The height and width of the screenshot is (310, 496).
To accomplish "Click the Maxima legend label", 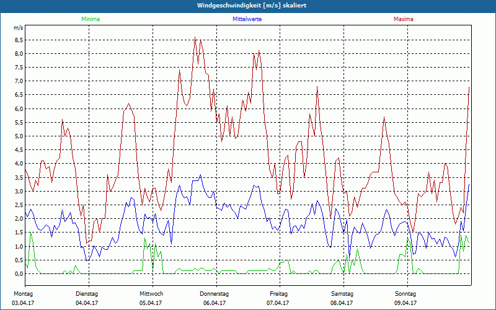I will (x=404, y=19).
